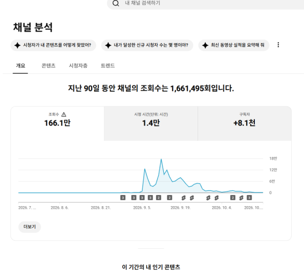Click the '2026. 10. 4.' date label
The height and width of the screenshot is (274, 304).
pyautogui.click(x=222, y=208)
